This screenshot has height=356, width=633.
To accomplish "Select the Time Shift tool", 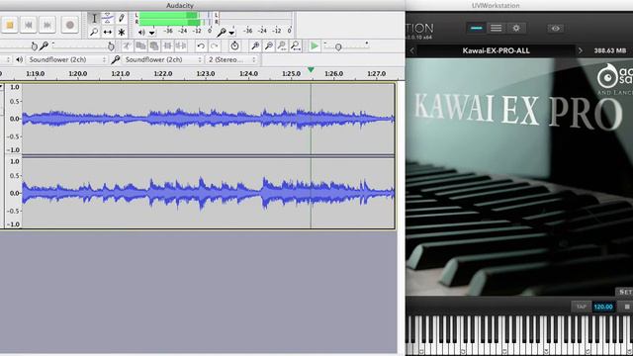I will 108,32.
